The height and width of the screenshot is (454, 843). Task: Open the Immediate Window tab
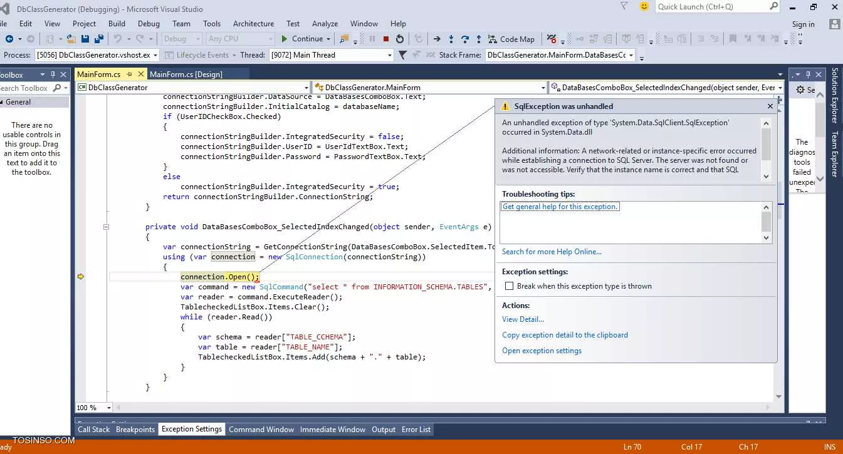tap(333, 430)
